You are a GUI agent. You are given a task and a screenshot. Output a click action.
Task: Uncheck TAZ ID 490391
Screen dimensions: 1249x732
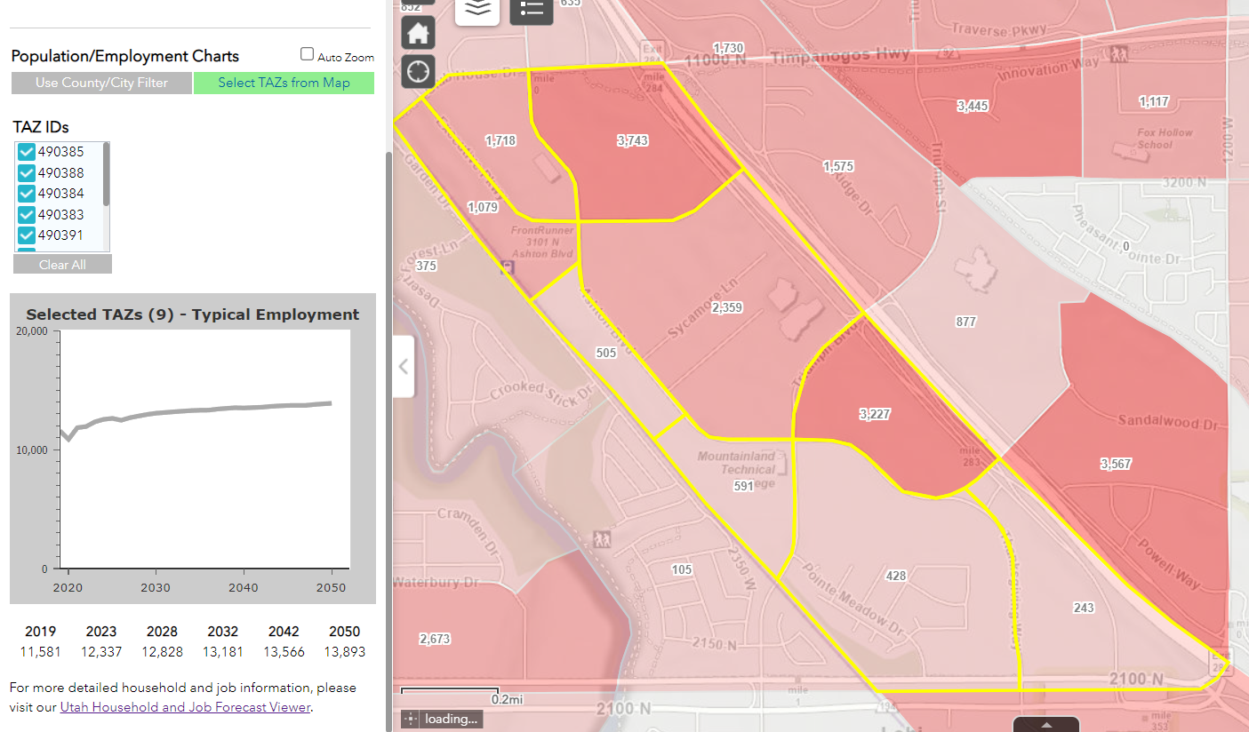[x=27, y=235]
